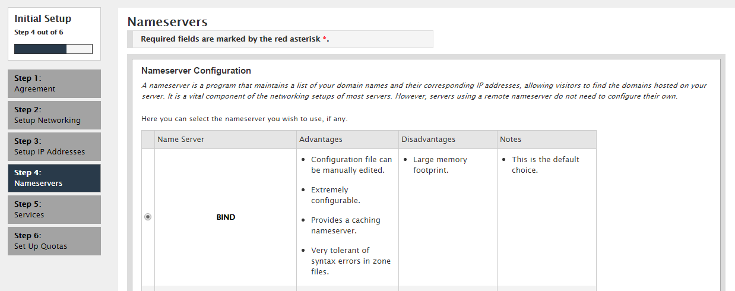Click the "This is the default choice" note

click(x=545, y=165)
